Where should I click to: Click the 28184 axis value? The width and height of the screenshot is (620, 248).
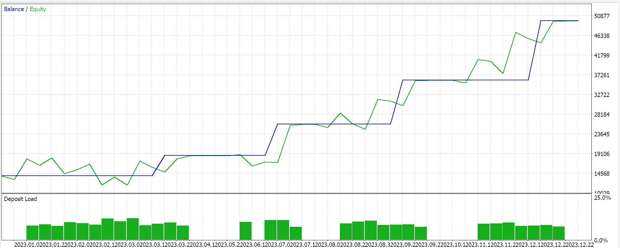click(x=602, y=114)
